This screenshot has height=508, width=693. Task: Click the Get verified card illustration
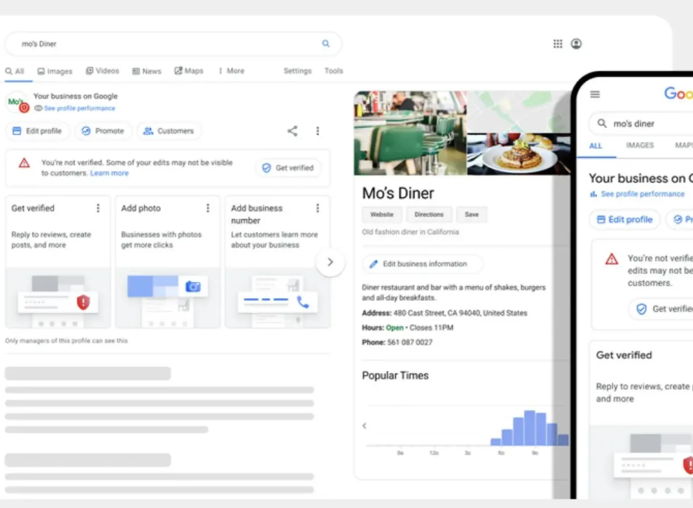[x=58, y=298]
